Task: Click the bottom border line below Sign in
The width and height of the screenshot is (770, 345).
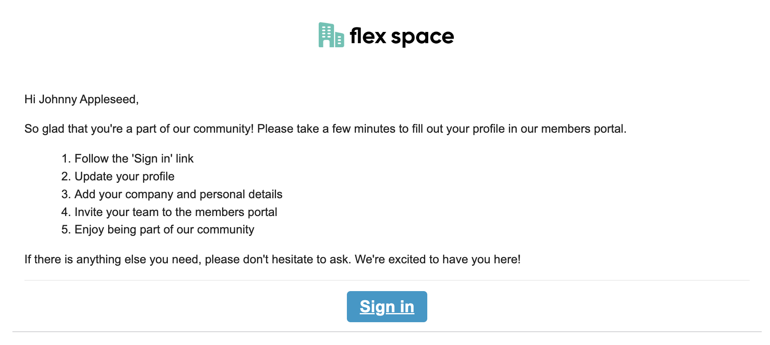Action: pyautogui.click(x=387, y=332)
